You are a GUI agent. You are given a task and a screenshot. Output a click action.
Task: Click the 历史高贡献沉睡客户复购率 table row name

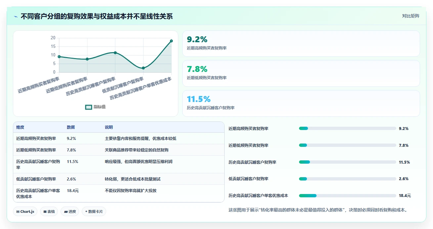(x=38, y=164)
